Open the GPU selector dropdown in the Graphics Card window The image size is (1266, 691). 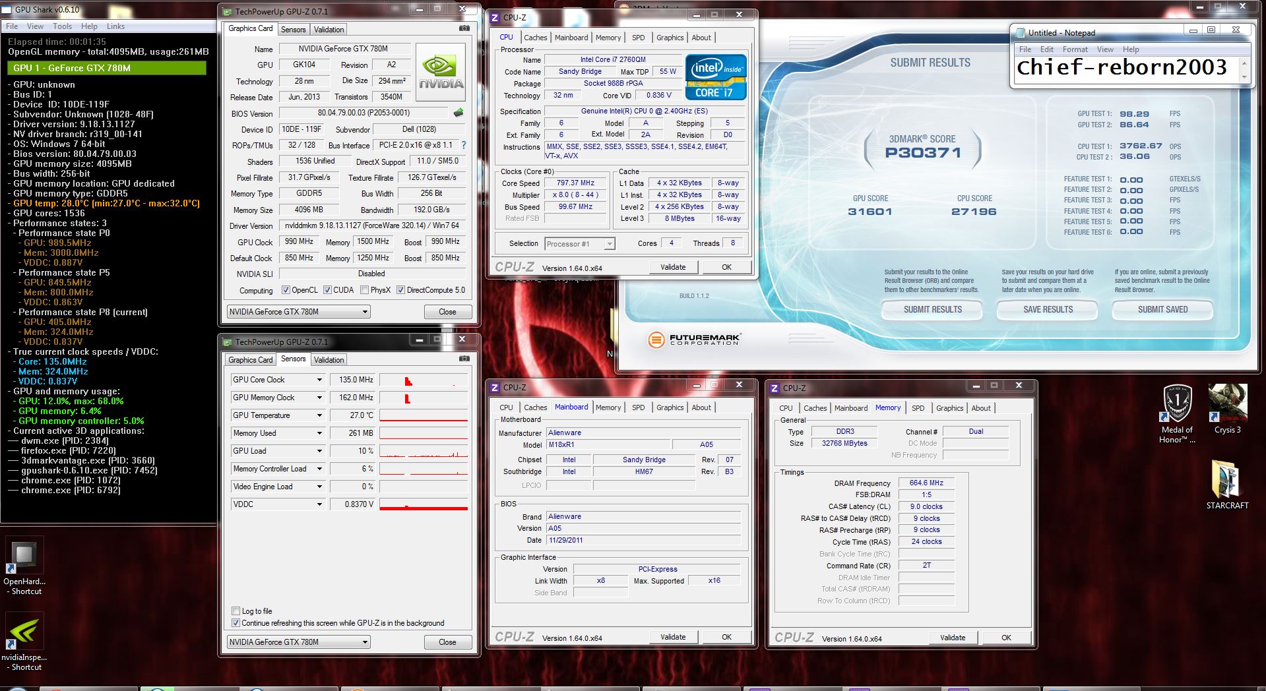(x=298, y=312)
